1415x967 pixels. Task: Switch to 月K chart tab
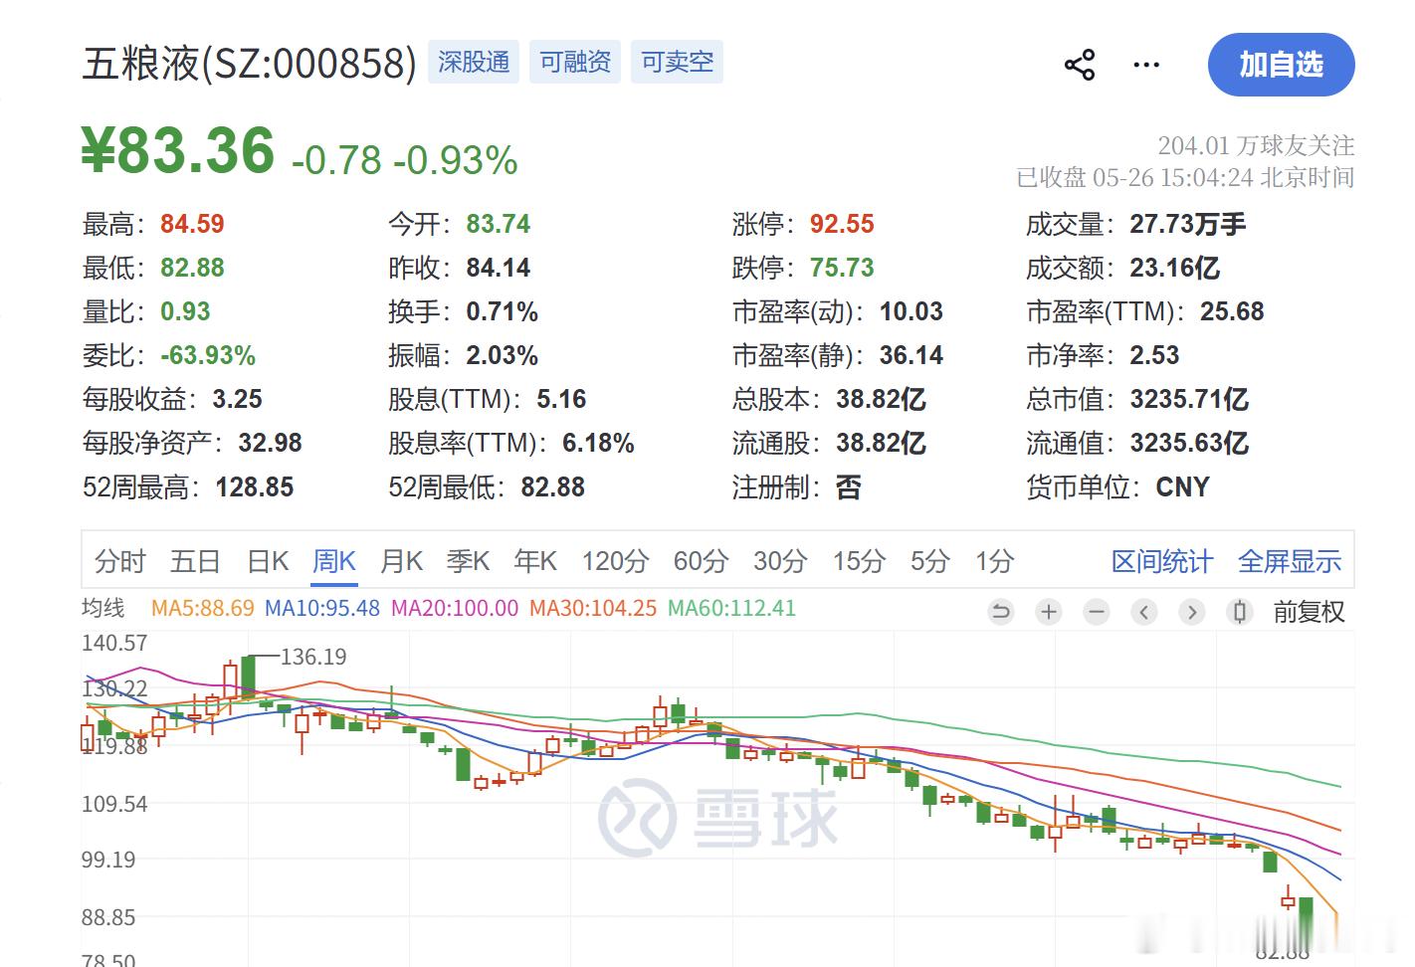point(402,561)
